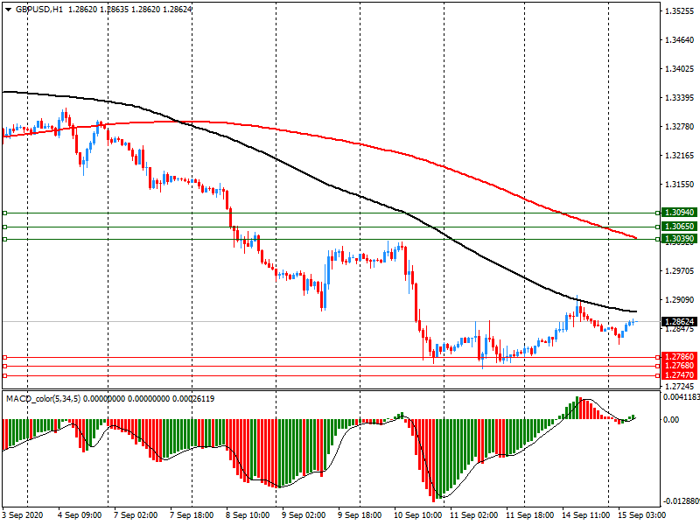Image resolution: width=700 pixels, height=525 pixels.
Task: Click the 1.35255 price scale value
Action: point(680,11)
